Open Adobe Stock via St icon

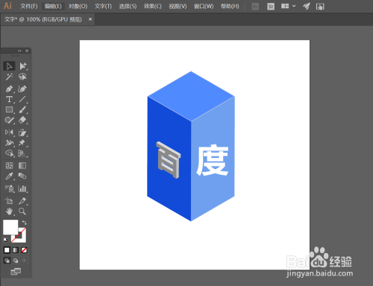[x=271, y=7]
